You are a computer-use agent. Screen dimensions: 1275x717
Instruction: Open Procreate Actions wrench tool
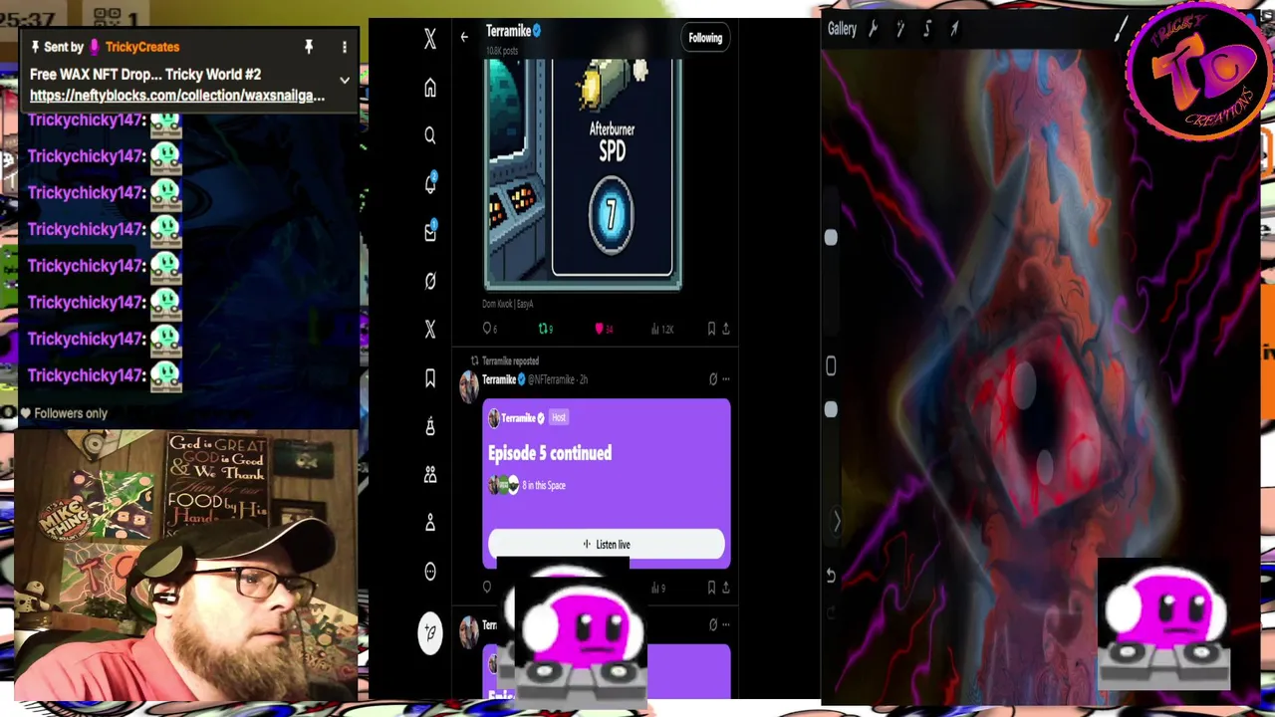coord(874,29)
